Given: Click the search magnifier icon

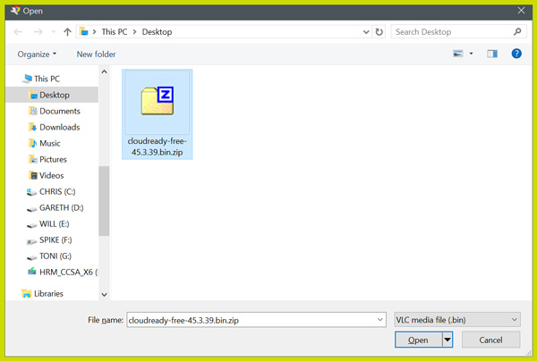Looking at the screenshot, I should 517,32.
